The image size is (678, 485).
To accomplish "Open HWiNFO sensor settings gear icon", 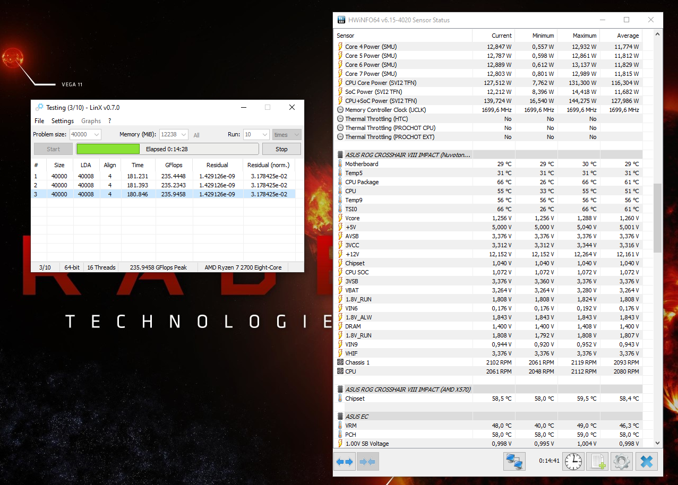I will [622, 462].
